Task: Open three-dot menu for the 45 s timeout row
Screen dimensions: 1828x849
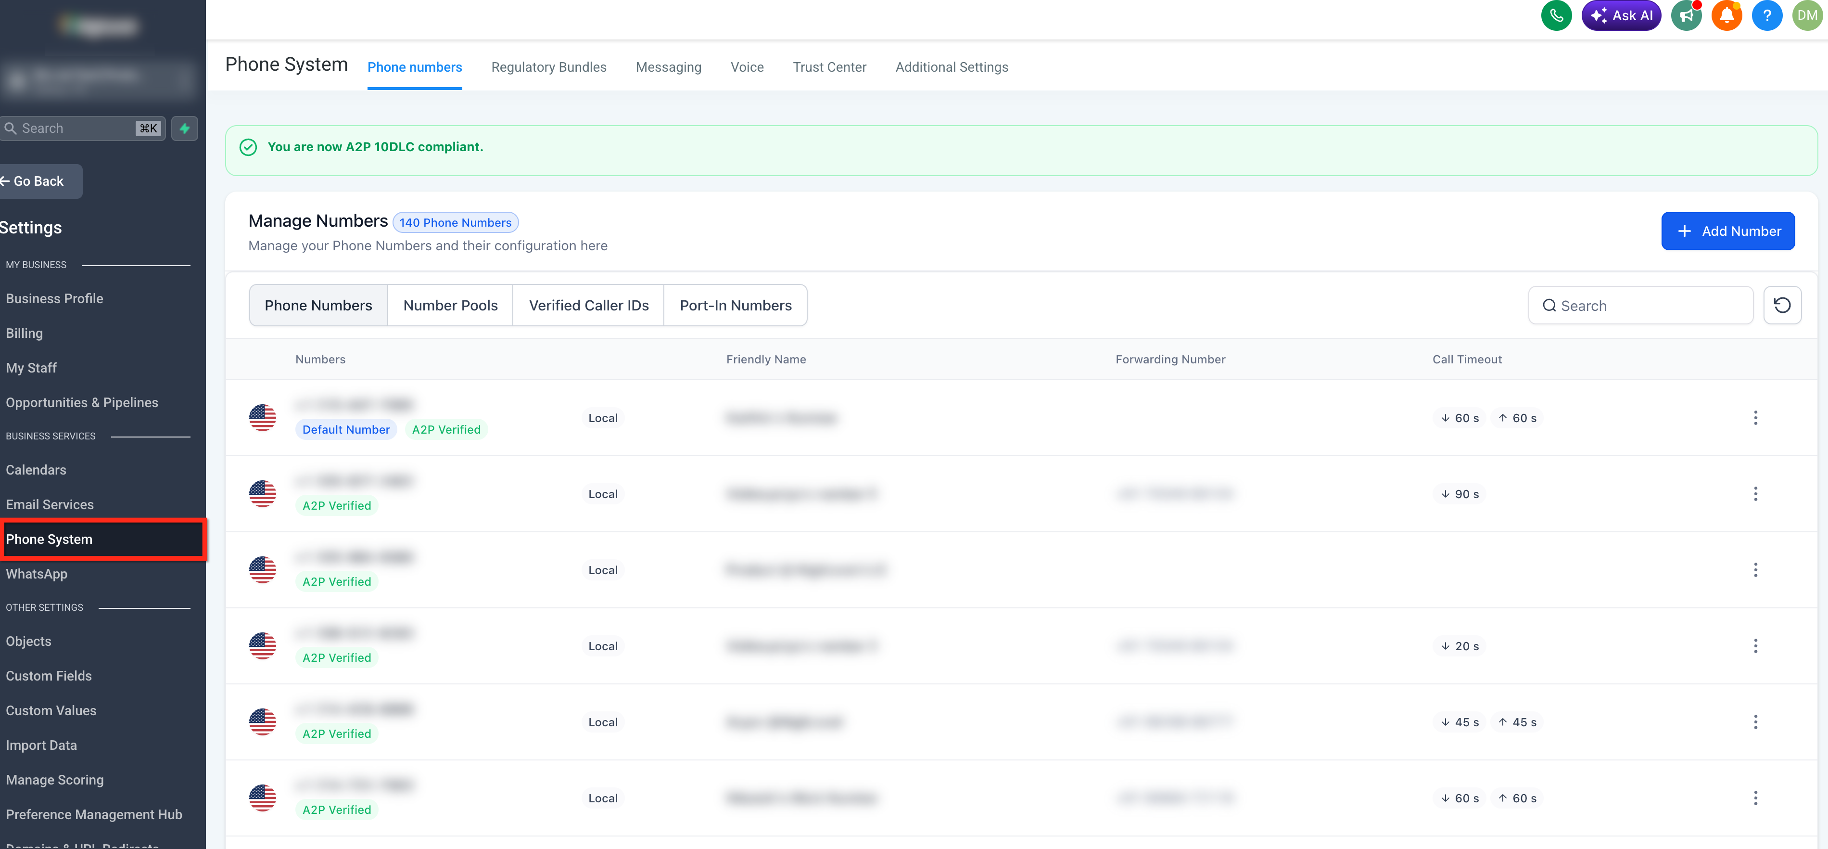Action: [1756, 722]
